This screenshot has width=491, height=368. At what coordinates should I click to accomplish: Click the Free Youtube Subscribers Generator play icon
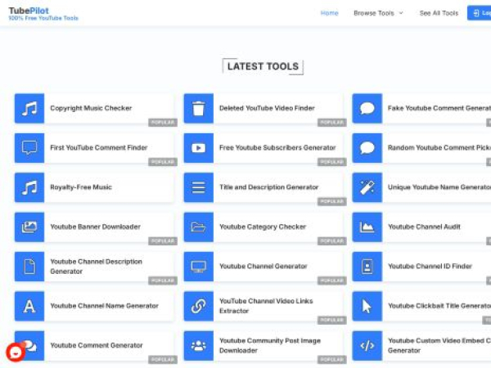tap(199, 148)
